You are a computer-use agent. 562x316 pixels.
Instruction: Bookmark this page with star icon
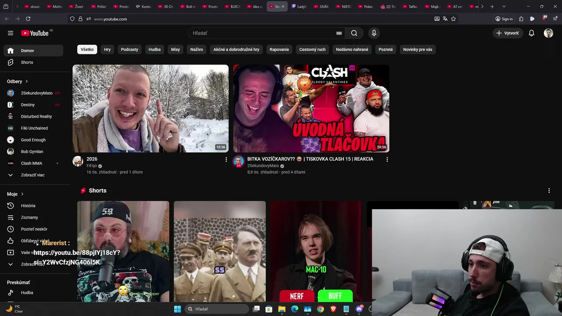[453, 19]
